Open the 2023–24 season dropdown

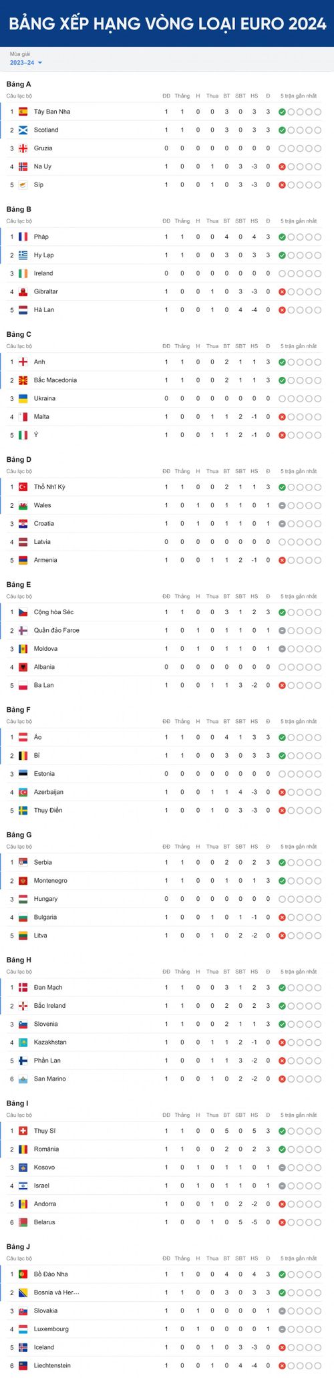[26, 63]
